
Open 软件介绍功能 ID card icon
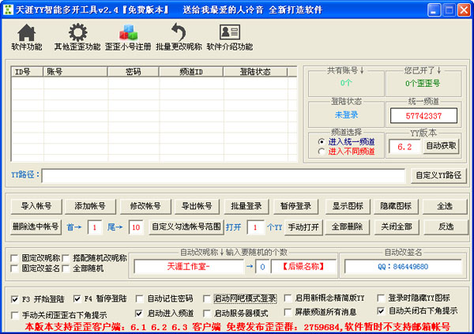[x=230, y=32]
